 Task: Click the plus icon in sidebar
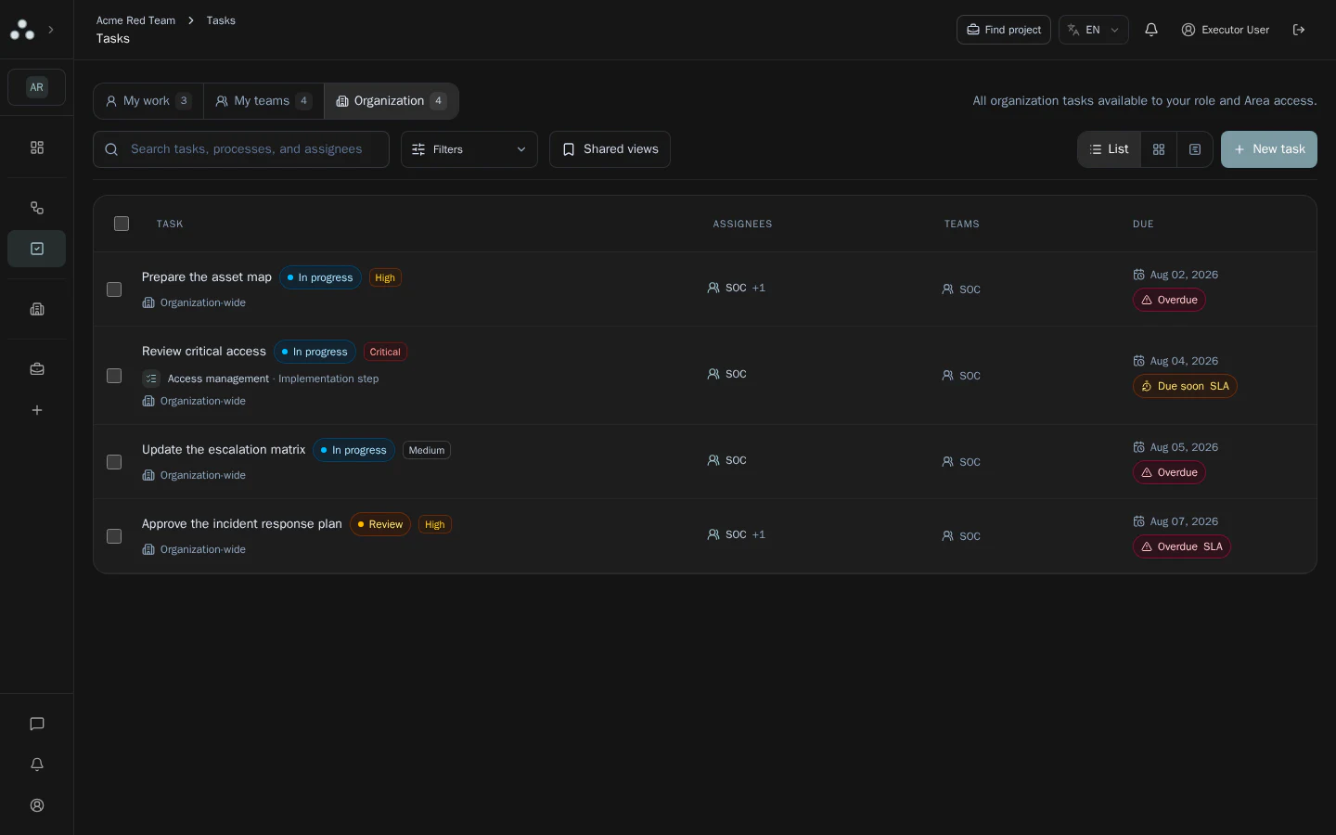click(37, 410)
